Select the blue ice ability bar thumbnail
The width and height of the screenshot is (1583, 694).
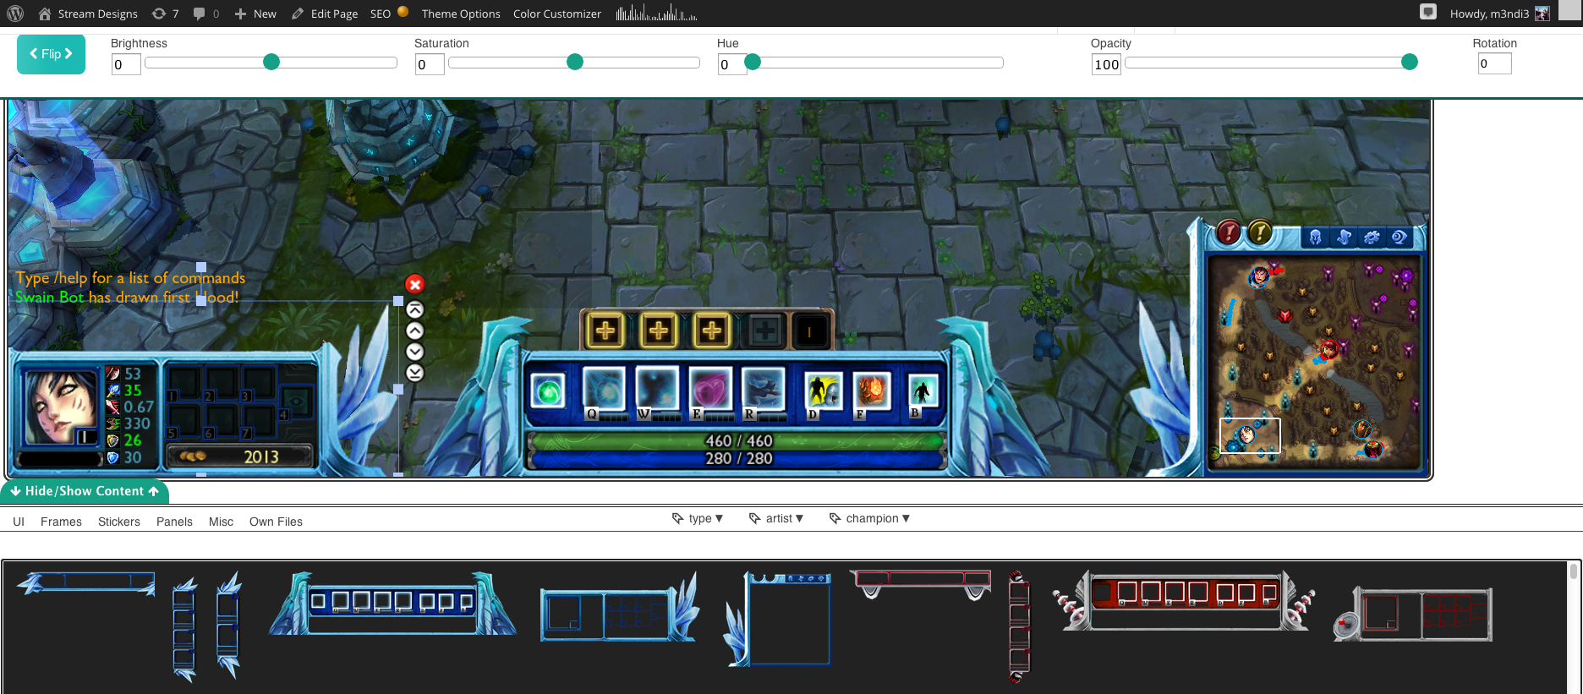392,604
